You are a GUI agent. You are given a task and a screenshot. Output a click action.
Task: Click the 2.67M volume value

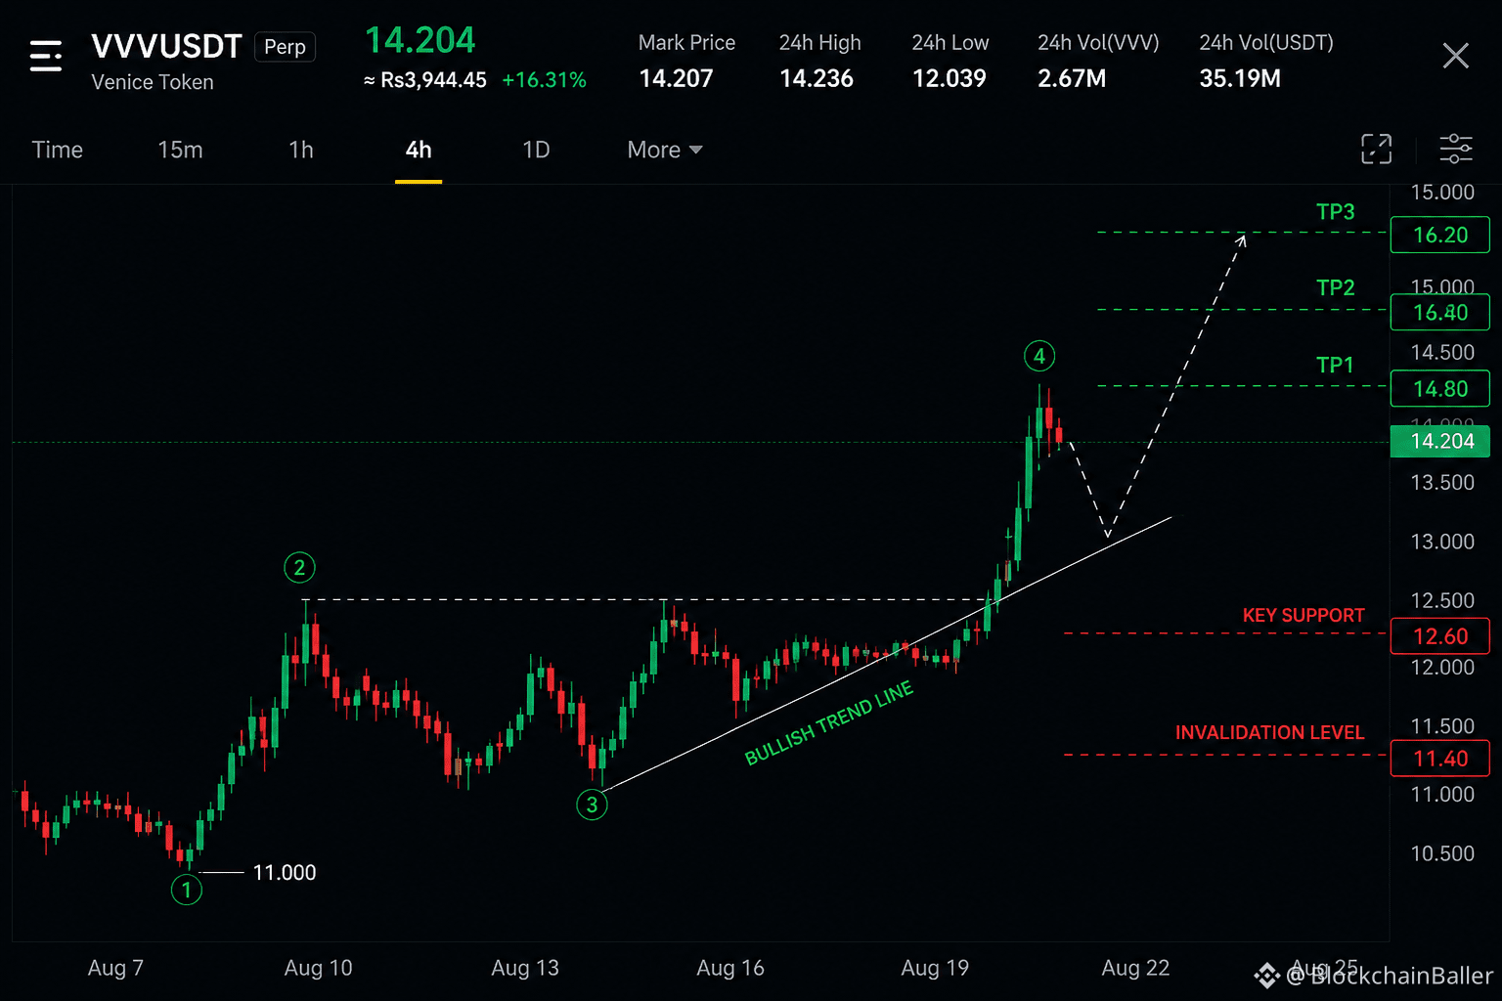pos(1072,78)
